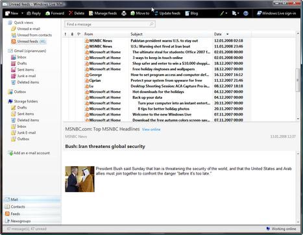
Task: Click the search magnifier icon
Action: point(152,24)
